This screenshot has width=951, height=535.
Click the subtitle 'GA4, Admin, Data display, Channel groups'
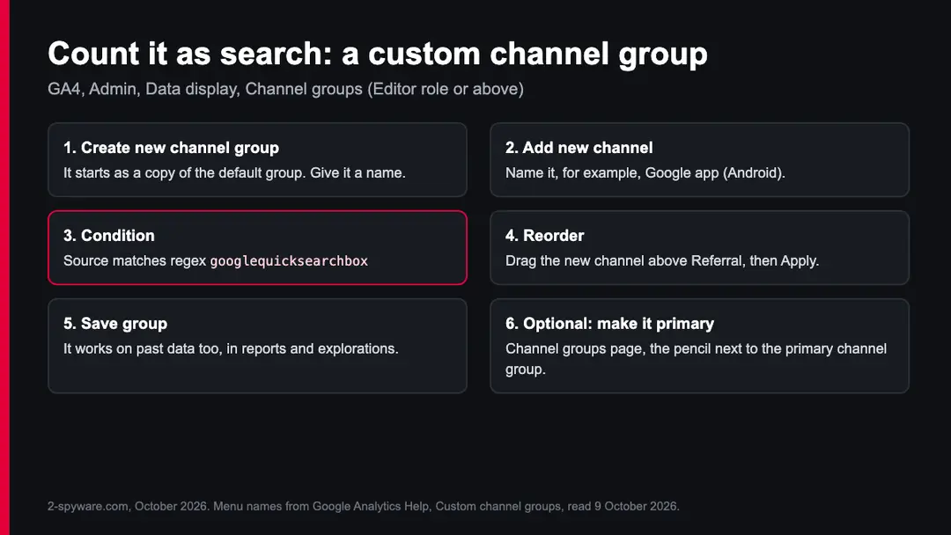point(205,89)
